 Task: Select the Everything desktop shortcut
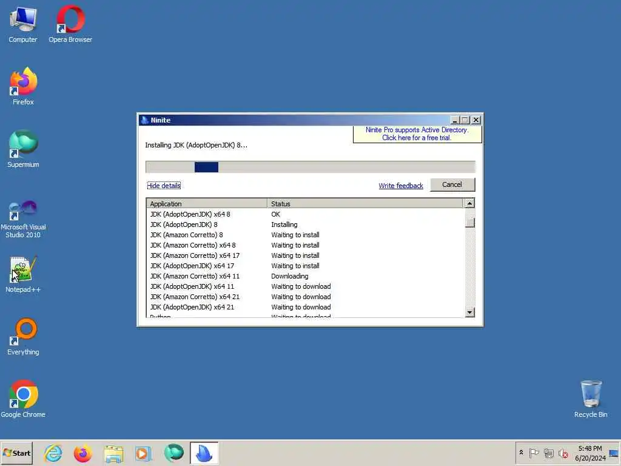tap(23, 337)
